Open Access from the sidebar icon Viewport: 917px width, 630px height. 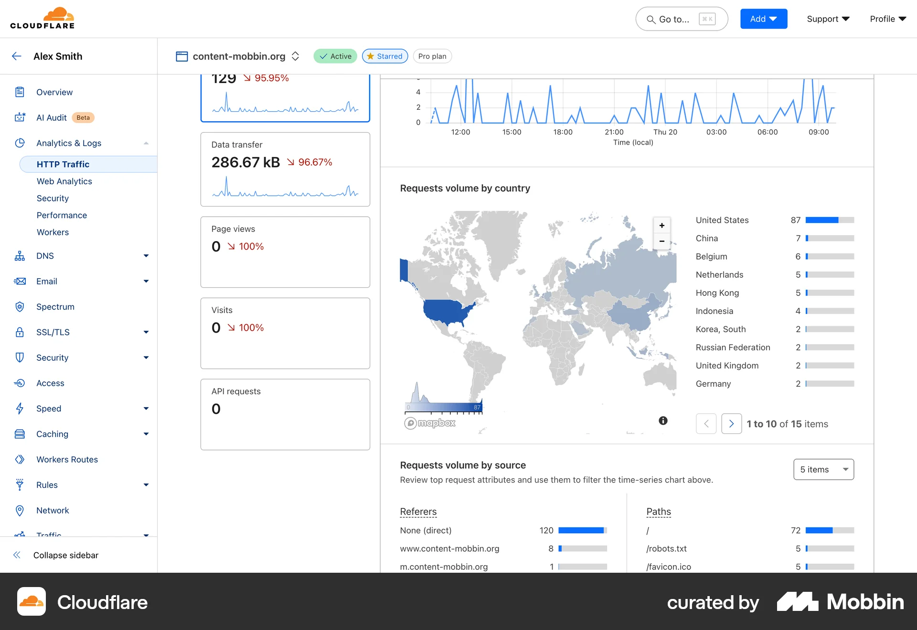click(x=20, y=383)
